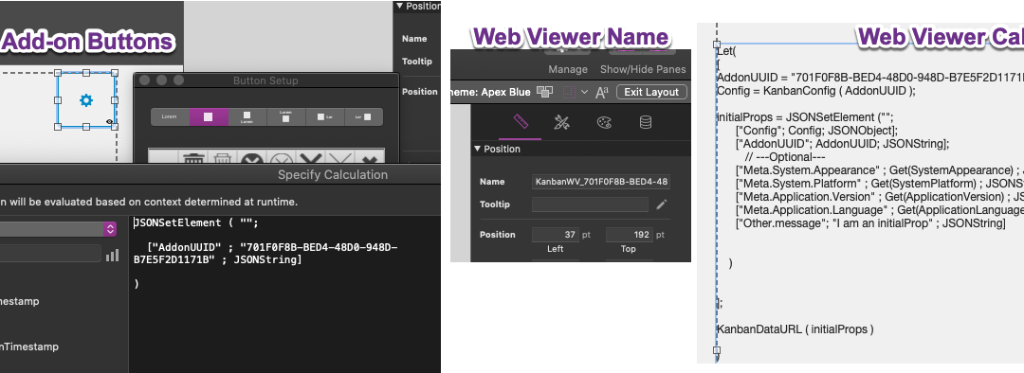Open the purple function list dropdown
This screenshot has width=1024, height=373.
[110, 229]
